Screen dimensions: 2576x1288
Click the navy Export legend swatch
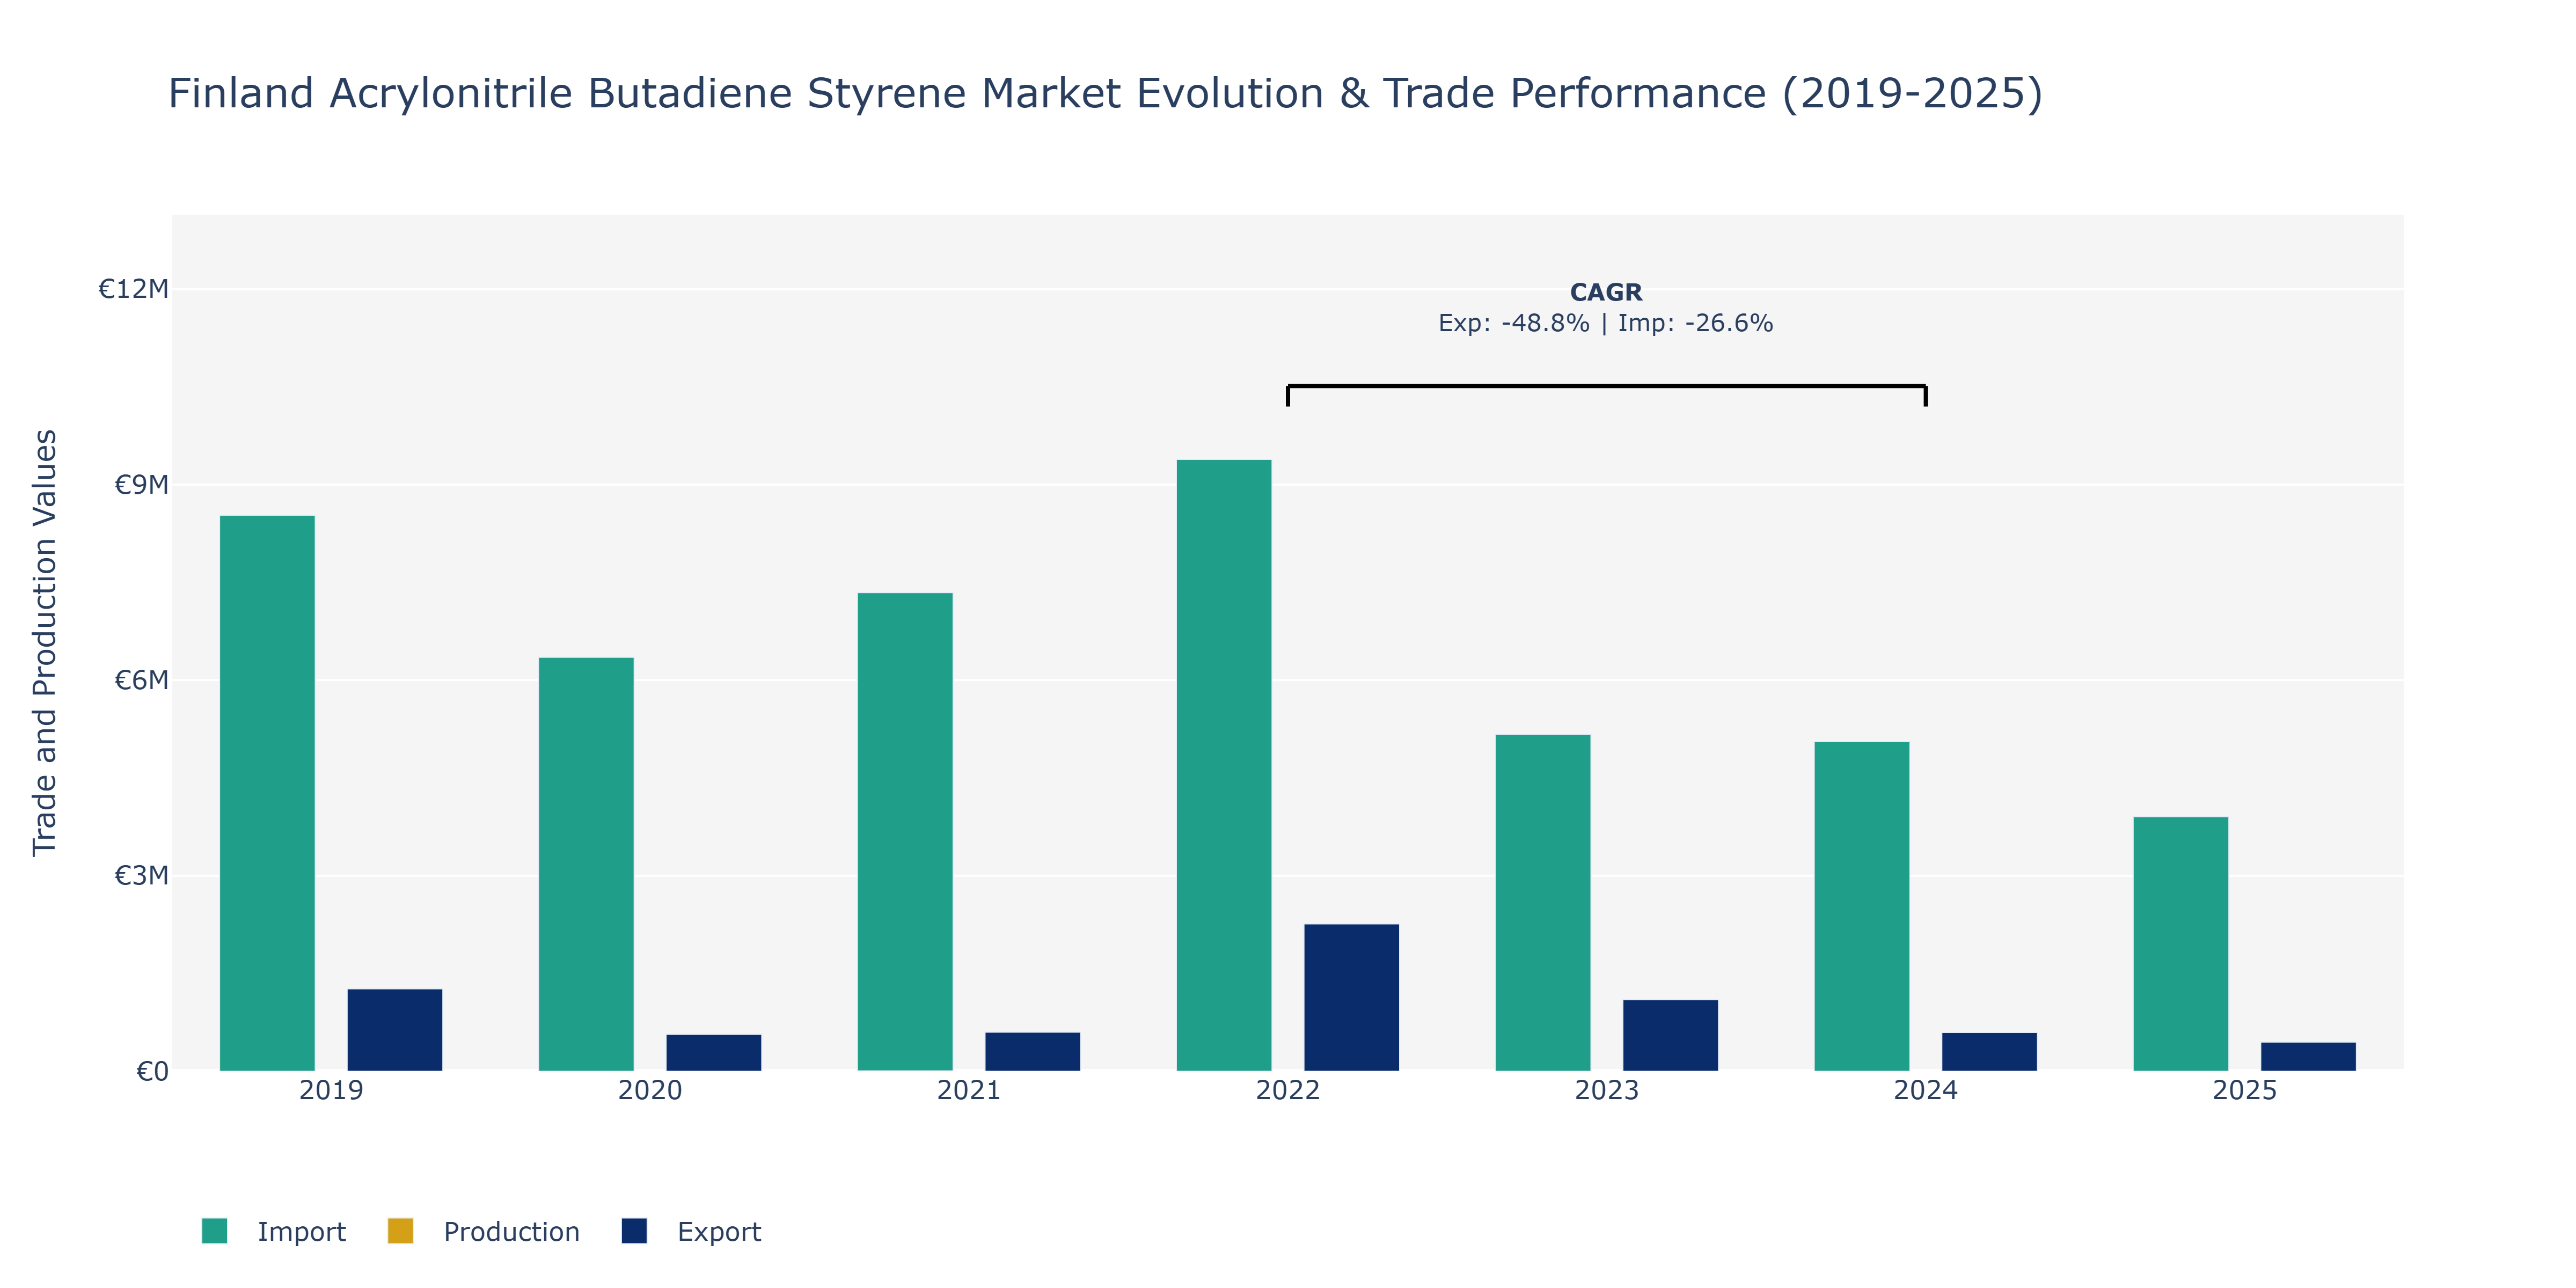(x=634, y=1231)
